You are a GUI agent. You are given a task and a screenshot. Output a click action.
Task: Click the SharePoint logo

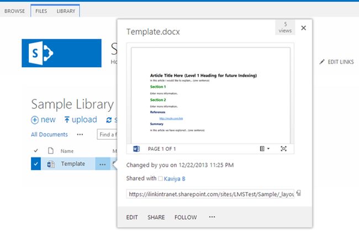pos(42,53)
